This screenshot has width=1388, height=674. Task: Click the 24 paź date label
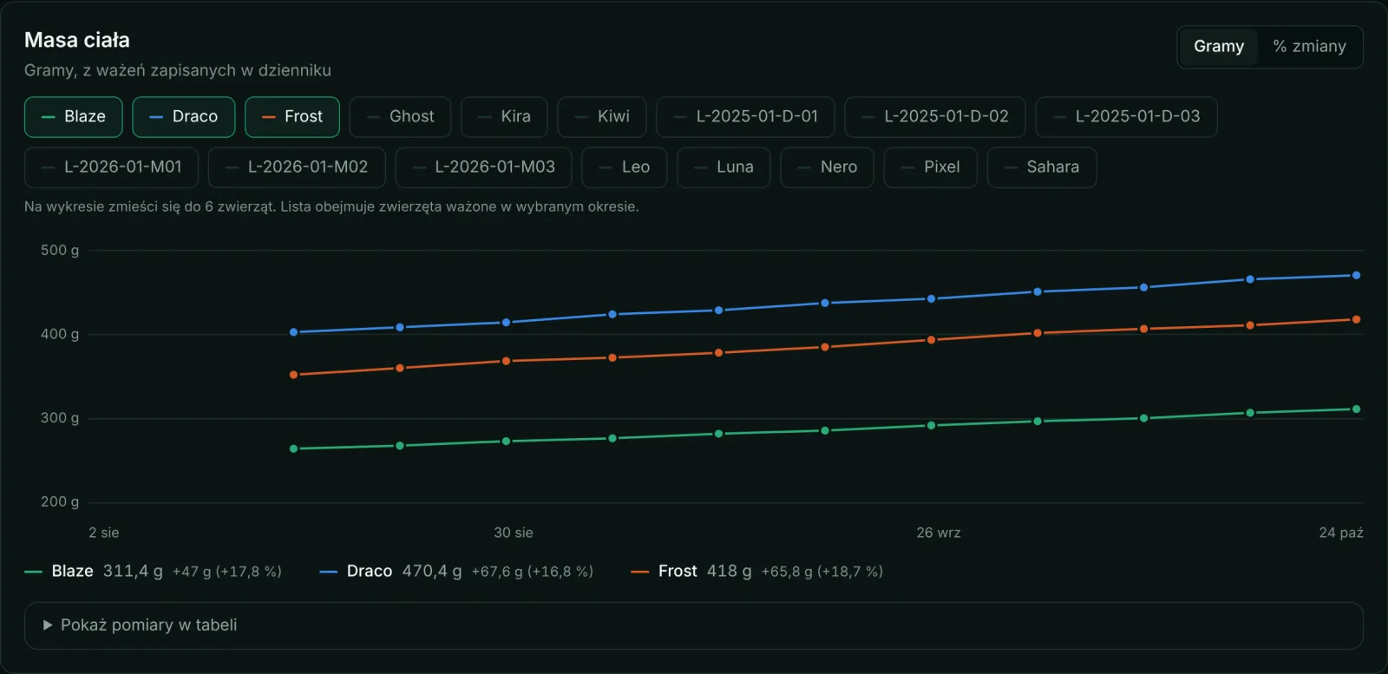[1341, 533]
